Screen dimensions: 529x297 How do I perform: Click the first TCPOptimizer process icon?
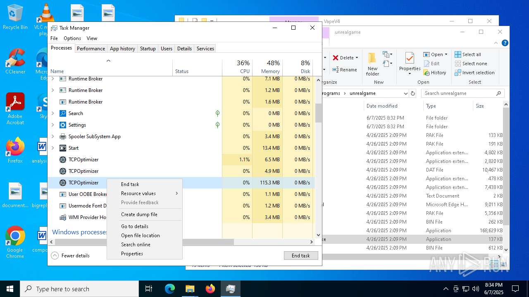63,160
